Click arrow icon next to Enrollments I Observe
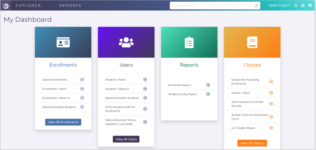This screenshot has height=150, width=316. coord(82,98)
